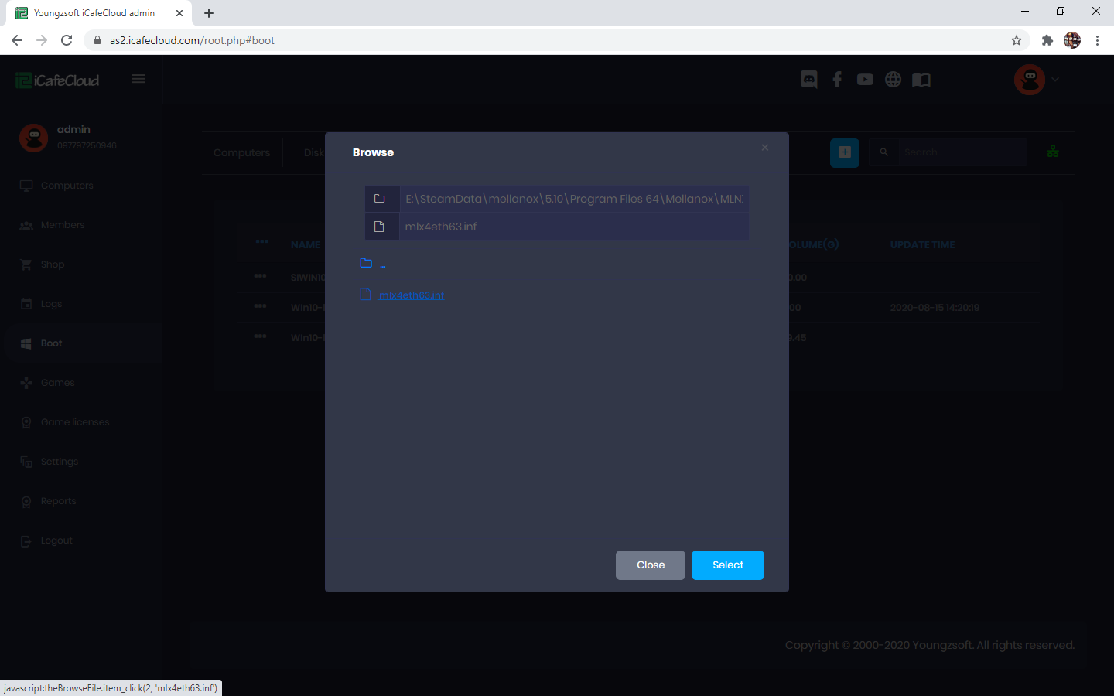Switch to the Disk tab
Screen dimensions: 1114x696
(x=314, y=152)
